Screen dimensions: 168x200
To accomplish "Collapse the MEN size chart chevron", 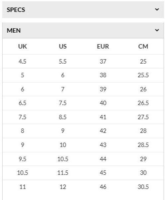I will (x=157, y=30).
